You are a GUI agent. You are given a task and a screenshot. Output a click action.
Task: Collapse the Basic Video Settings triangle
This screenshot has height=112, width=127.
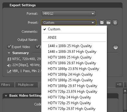pos(6,96)
